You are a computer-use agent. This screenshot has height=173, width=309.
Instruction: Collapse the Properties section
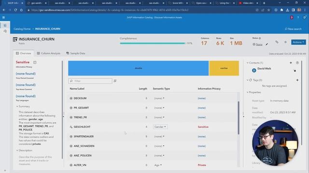pyautogui.click(x=248, y=92)
